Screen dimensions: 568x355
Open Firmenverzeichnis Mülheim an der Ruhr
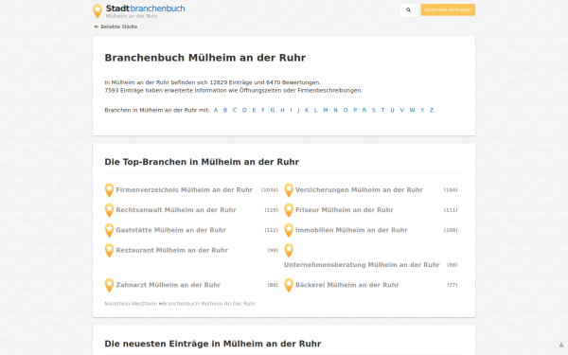point(184,190)
